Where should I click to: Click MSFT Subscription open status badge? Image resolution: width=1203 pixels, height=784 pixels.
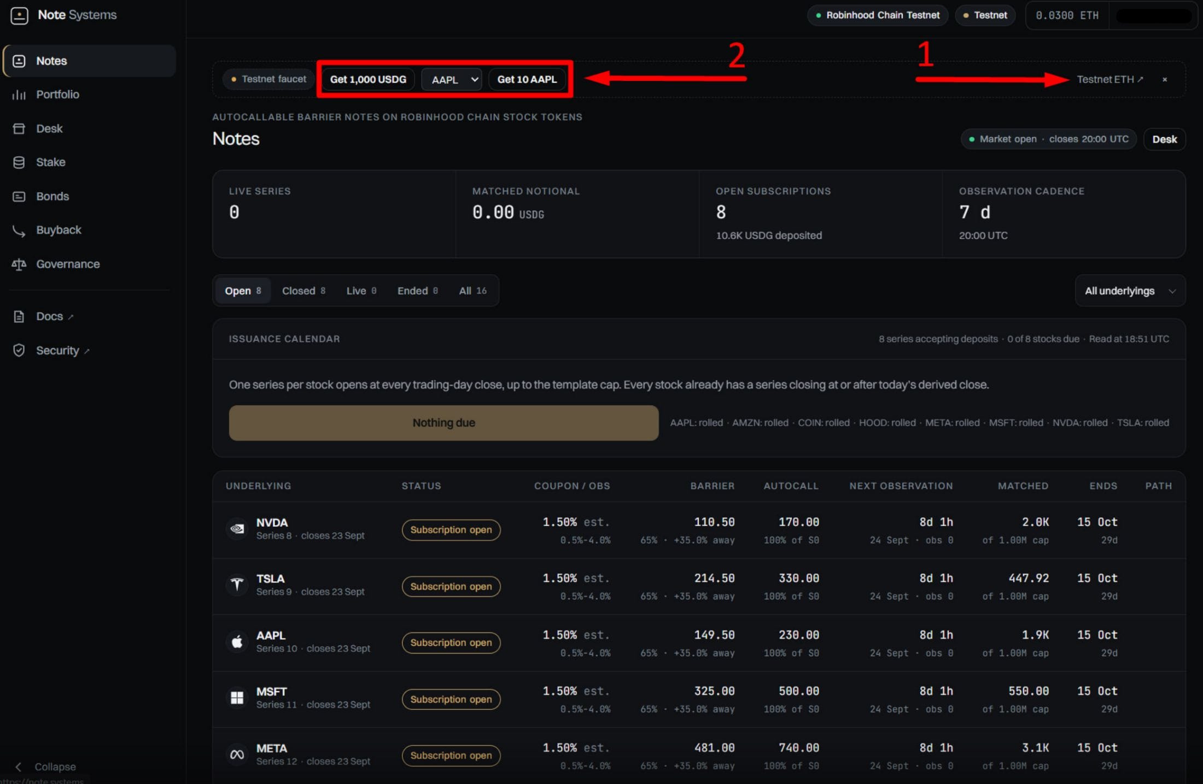pos(451,699)
